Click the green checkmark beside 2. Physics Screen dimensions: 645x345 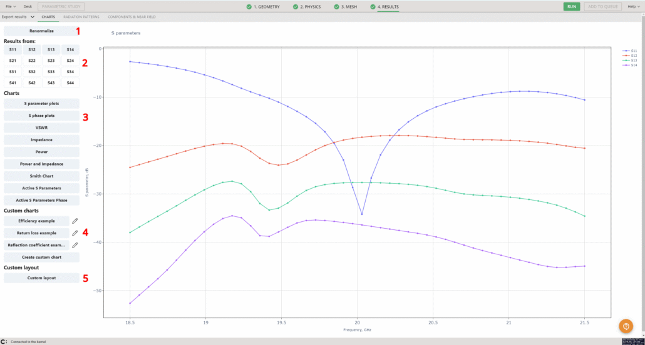295,6
